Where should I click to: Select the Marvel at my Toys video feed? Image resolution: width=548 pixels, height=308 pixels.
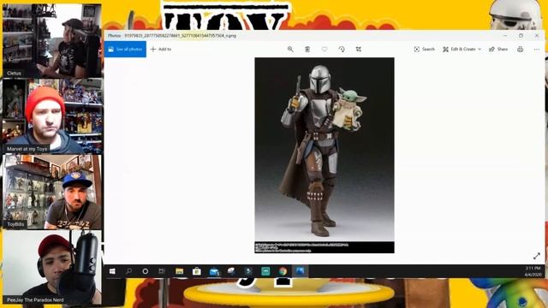tap(52, 116)
